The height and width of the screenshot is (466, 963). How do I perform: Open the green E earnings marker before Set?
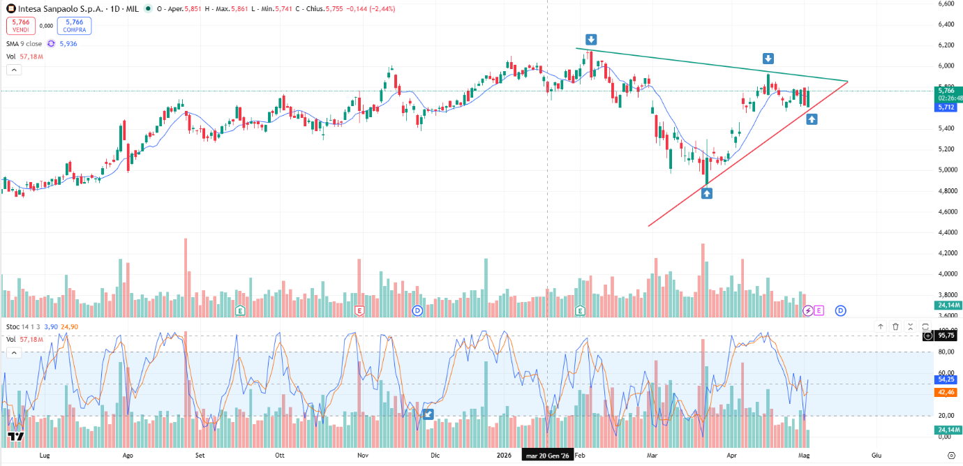(240, 310)
